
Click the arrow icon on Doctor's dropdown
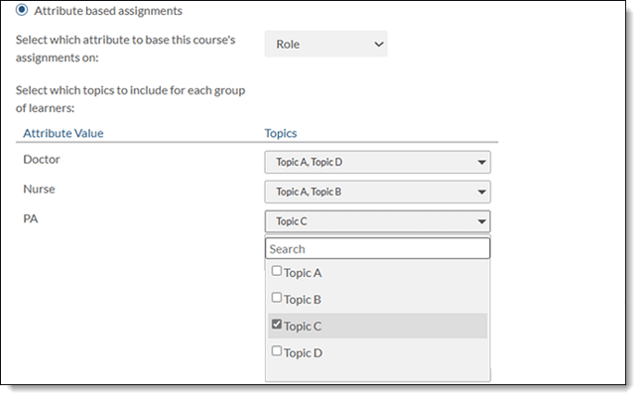click(481, 162)
